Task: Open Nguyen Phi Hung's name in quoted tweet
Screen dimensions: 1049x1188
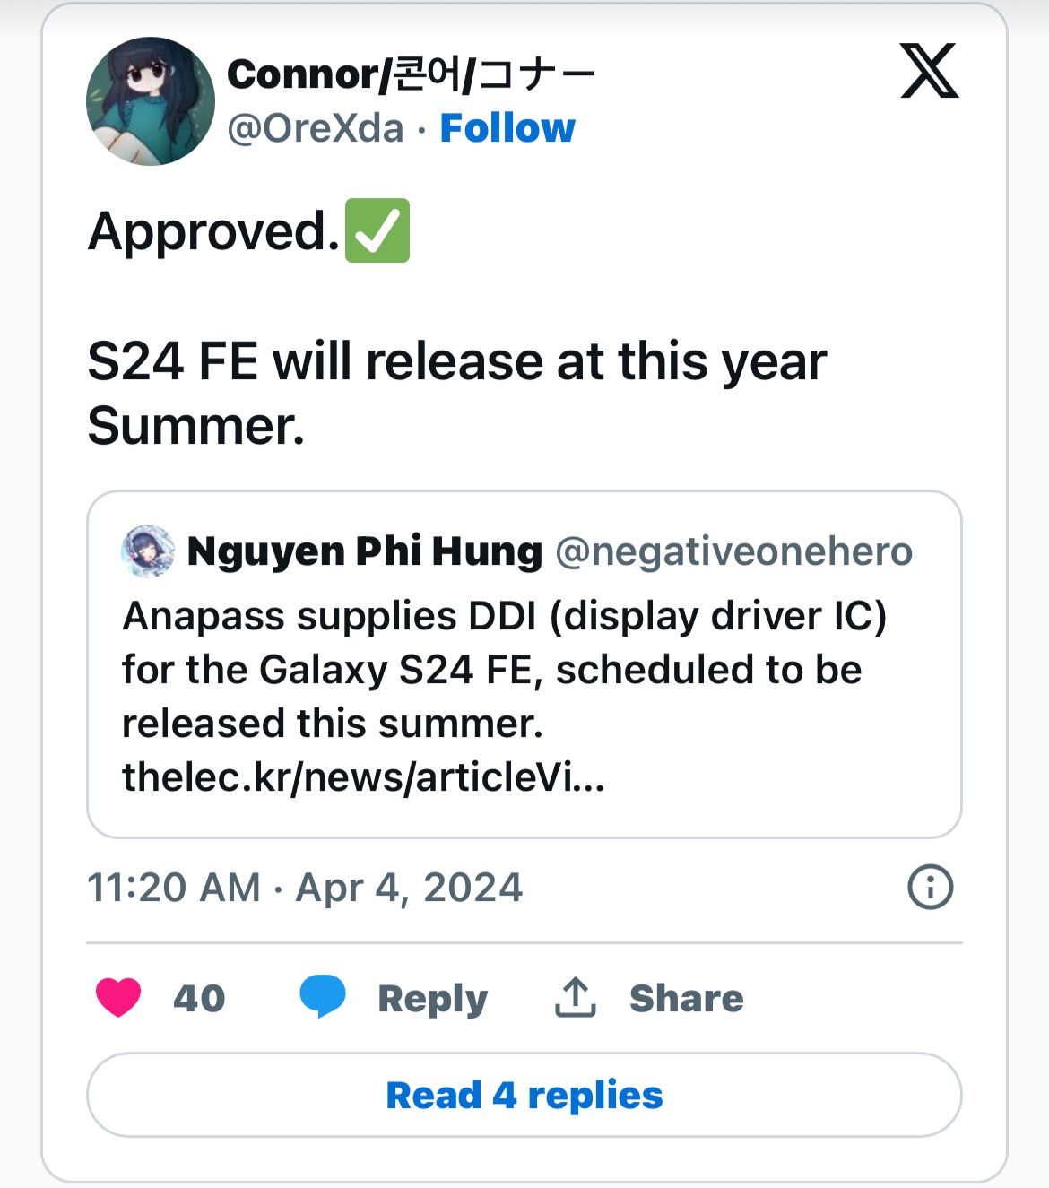Action: click(x=364, y=551)
